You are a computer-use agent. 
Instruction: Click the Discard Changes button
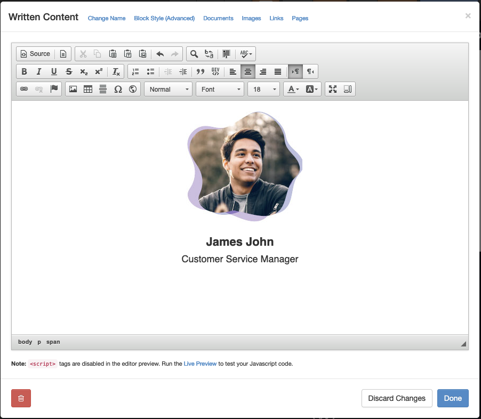pos(397,398)
